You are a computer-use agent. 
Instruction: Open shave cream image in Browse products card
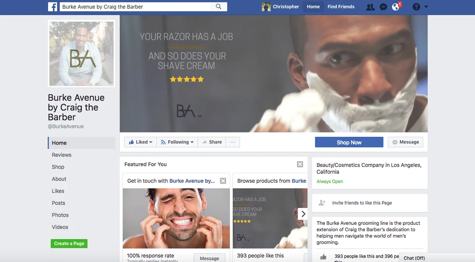(270, 219)
